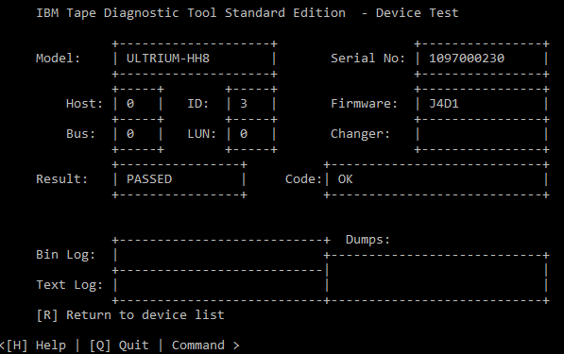Click the empty Changer field
The height and width of the screenshot is (354, 564).
[482, 134]
